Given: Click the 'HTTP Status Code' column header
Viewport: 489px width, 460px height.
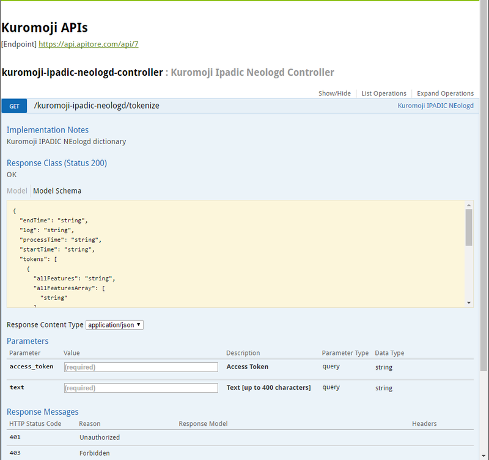Looking at the screenshot, I should 35,423.
